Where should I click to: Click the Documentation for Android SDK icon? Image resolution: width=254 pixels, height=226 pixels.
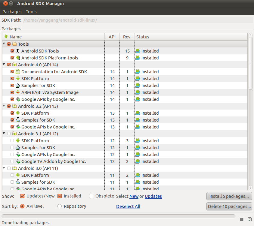point(18,72)
